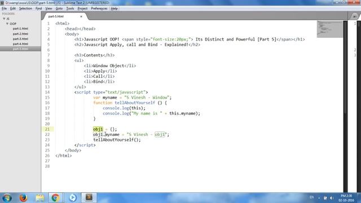Click console.log(this); statement
Viewport: 361px width, 203px height.
[x=124, y=108]
